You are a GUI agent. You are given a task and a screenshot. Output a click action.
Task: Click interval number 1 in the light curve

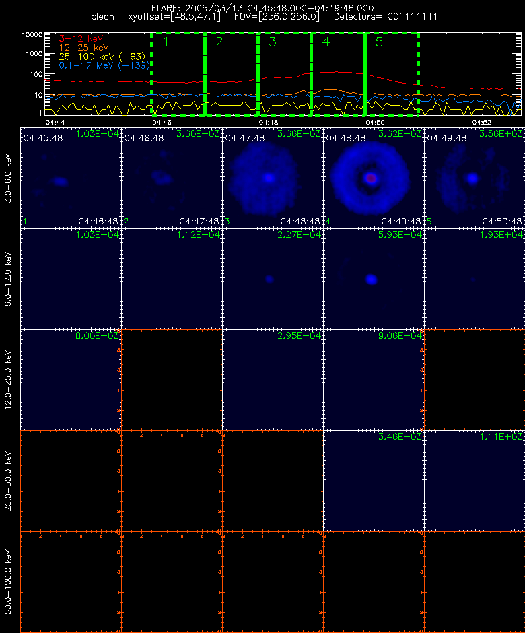click(x=166, y=42)
